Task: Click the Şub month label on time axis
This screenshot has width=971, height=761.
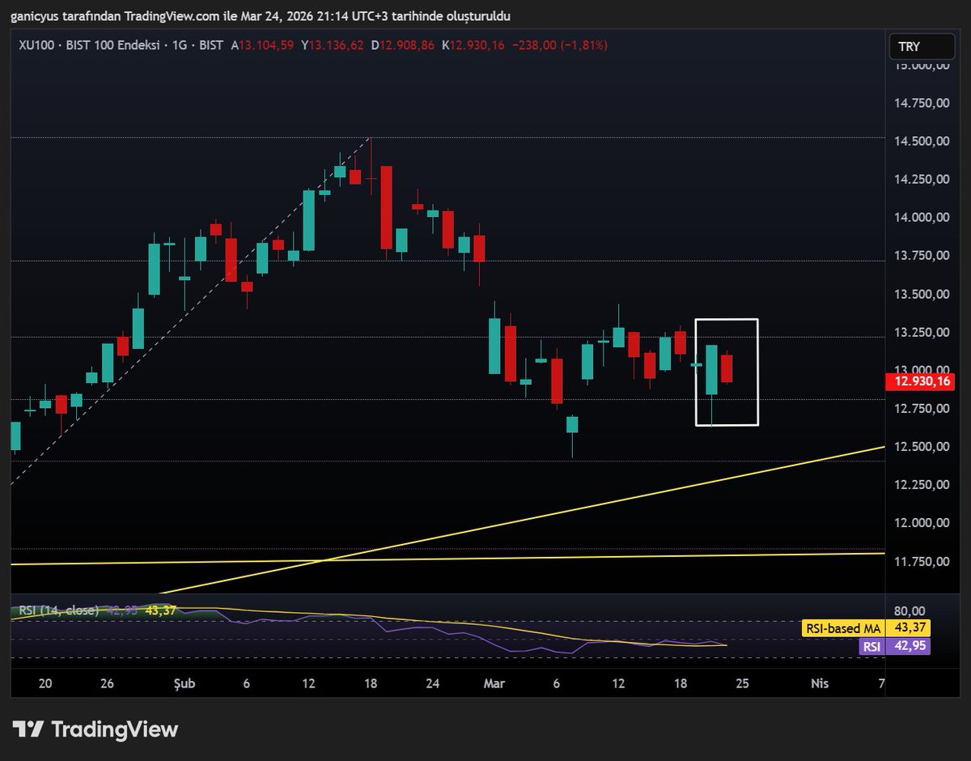Action: point(185,684)
